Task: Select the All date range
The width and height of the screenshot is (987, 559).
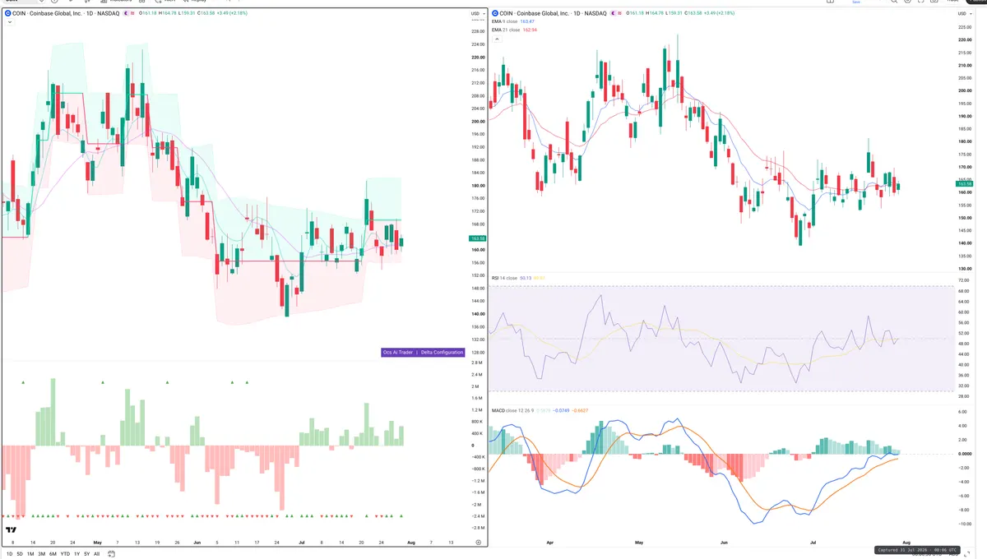Action: point(97,554)
